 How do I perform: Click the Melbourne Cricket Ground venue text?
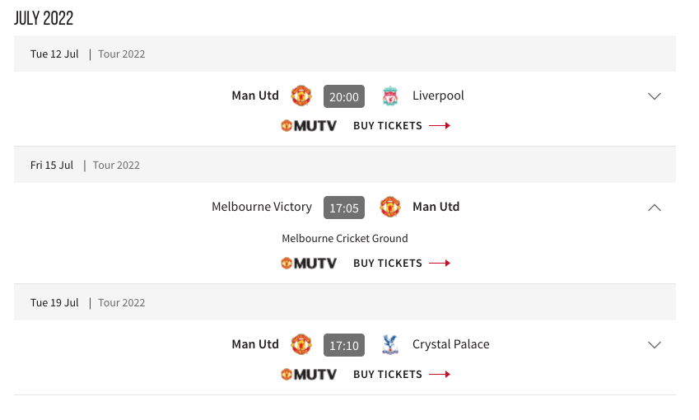pyautogui.click(x=345, y=239)
